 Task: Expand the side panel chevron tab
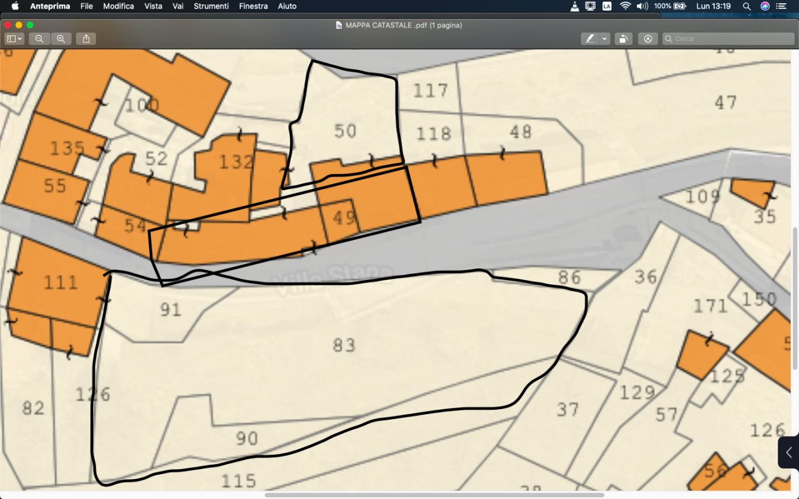coord(788,452)
